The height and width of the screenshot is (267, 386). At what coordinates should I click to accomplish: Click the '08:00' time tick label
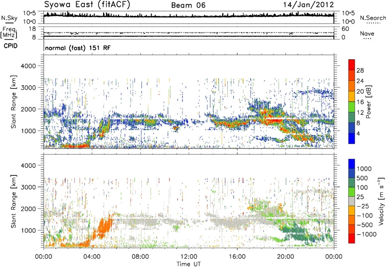pyautogui.click(x=140, y=257)
